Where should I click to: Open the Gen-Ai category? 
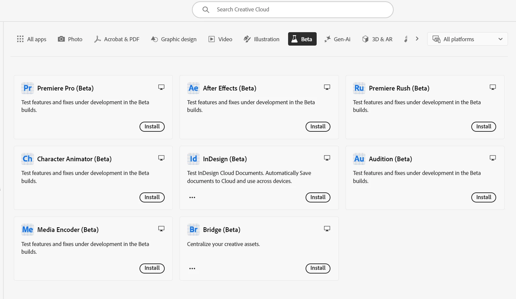tap(337, 39)
